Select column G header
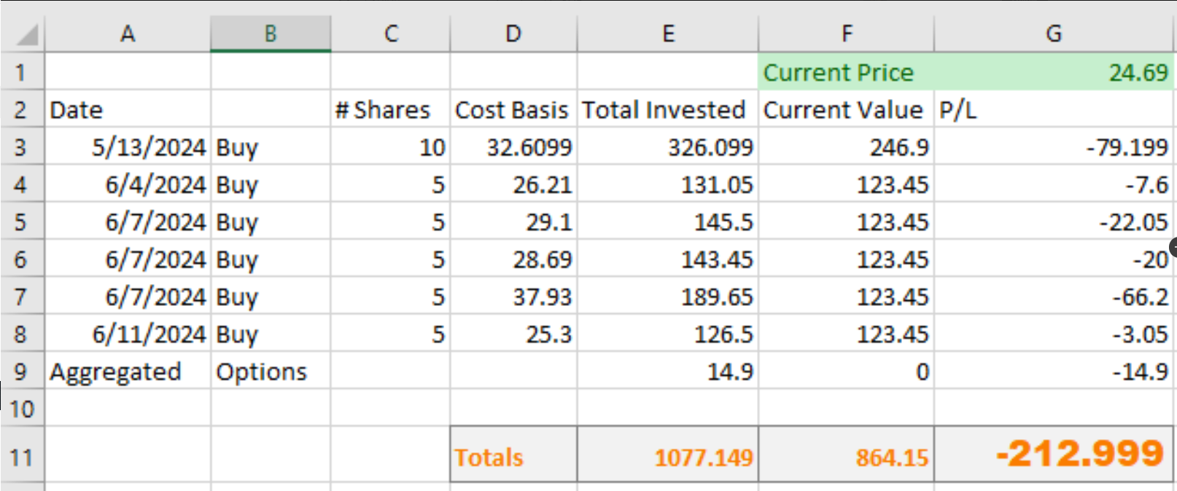The width and height of the screenshot is (1177, 491). coord(1054,34)
